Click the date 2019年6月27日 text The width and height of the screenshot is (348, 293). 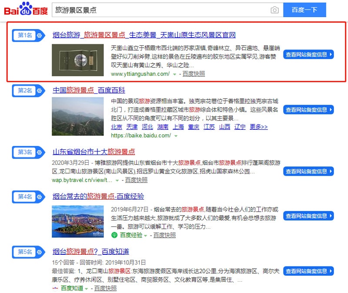129,210
